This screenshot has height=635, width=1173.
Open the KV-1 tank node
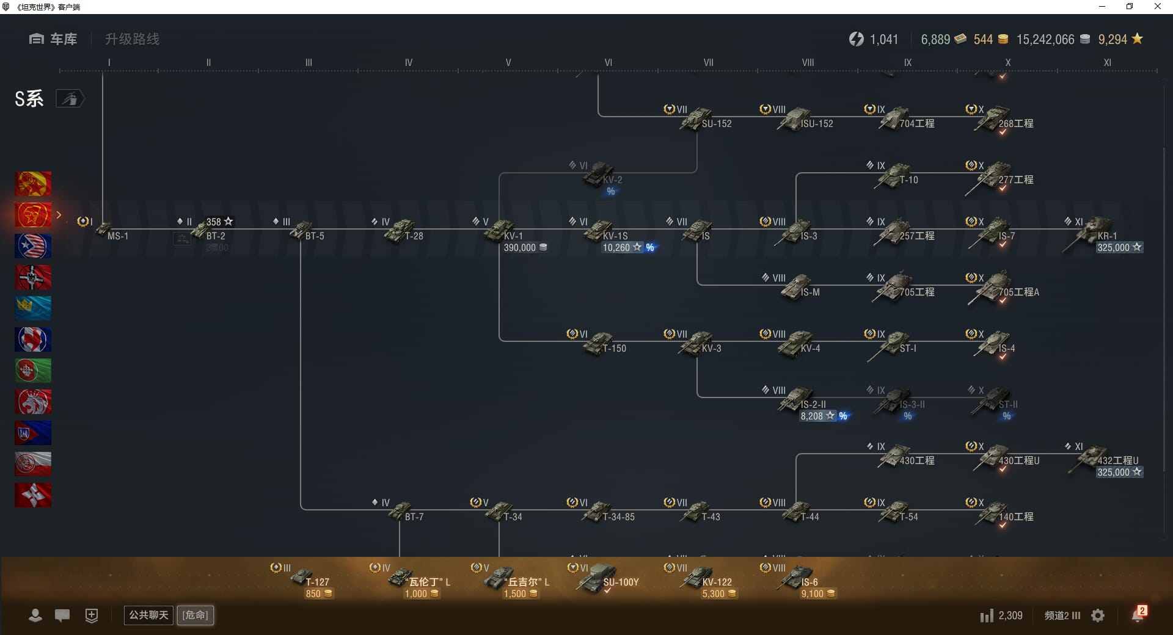[502, 231]
